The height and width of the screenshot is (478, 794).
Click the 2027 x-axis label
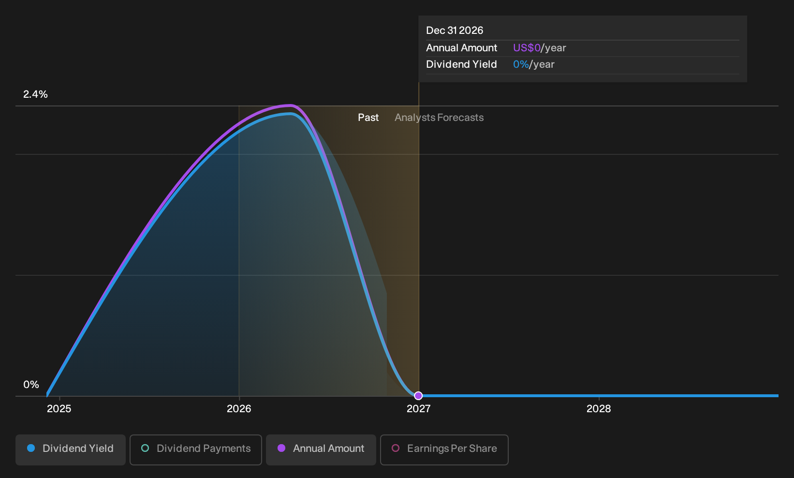(419, 409)
